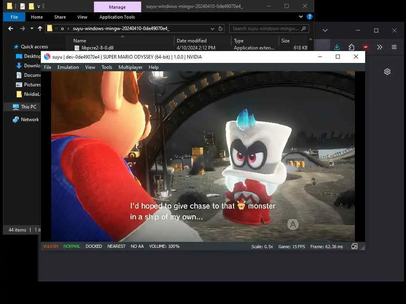Open Explorer help question mark icon

tap(309, 17)
